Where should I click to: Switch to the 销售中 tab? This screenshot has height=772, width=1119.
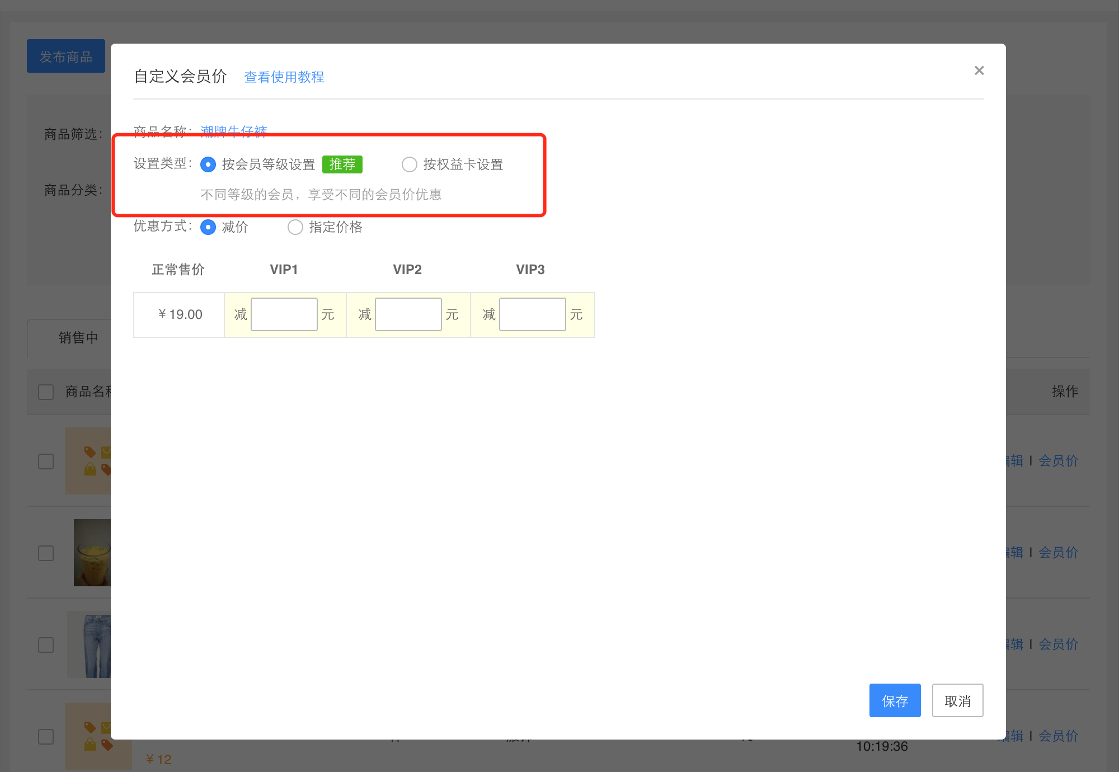(78, 338)
